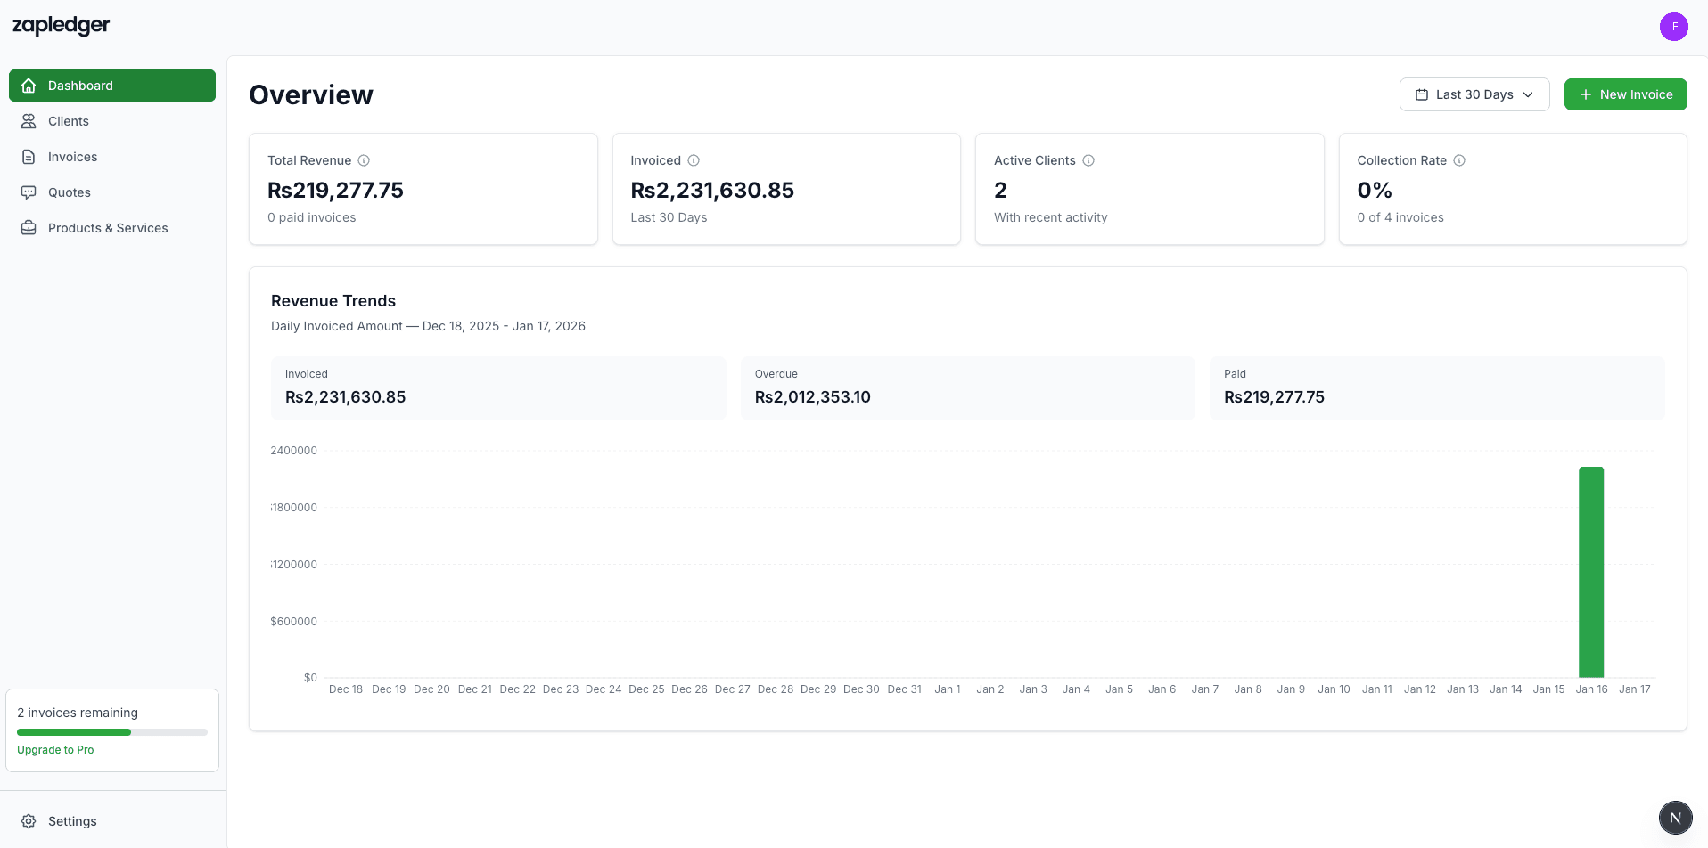Switch to the Clients page
Image resolution: width=1708 pixels, height=848 pixels.
pyautogui.click(x=68, y=121)
